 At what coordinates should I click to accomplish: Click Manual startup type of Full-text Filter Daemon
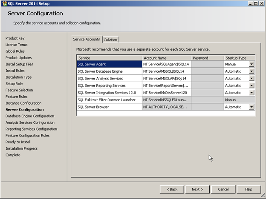[240, 99]
